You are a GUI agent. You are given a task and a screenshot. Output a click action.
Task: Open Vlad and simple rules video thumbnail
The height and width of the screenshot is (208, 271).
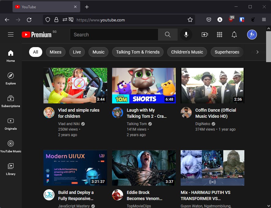pos(75,86)
